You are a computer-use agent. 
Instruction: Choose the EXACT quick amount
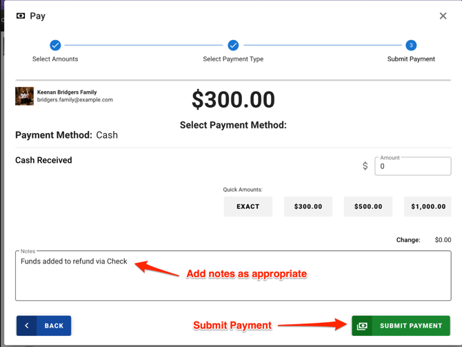pos(248,206)
